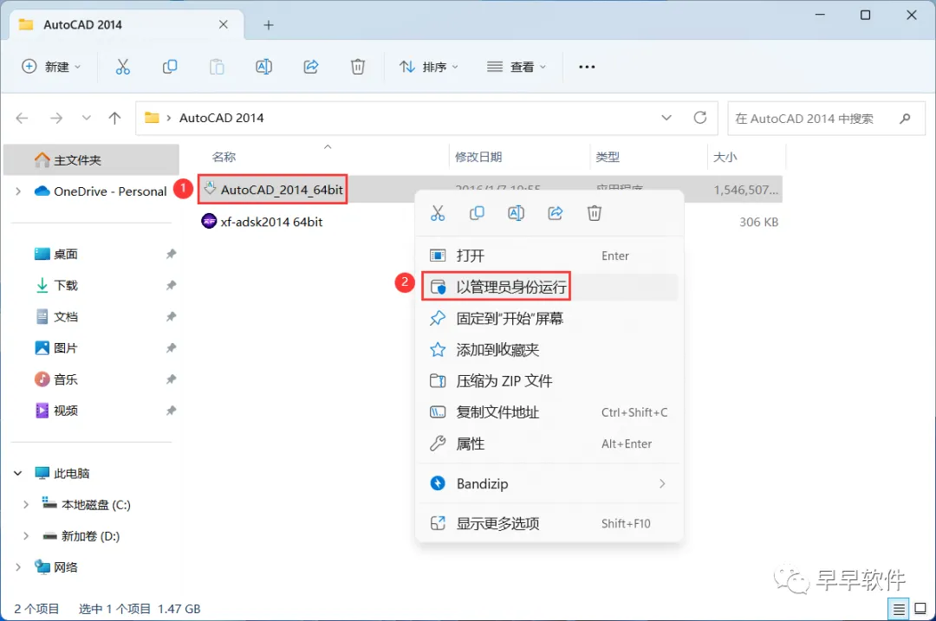Refresh the current folder
This screenshot has width=936, height=621.
click(700, 118)
